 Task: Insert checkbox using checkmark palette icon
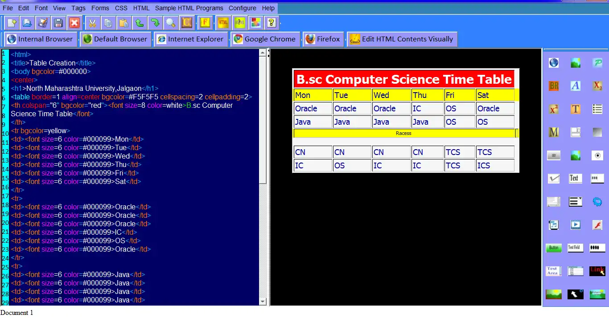[x=554, y=179]
